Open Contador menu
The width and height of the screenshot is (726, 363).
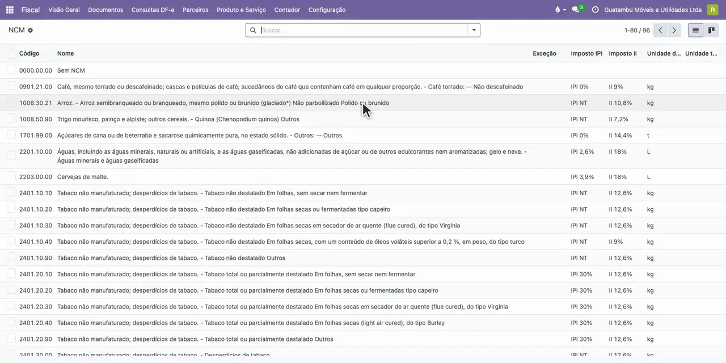click(287, 10)
